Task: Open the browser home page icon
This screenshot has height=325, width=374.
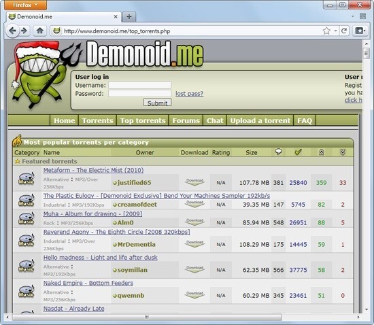Action: [40, 31]
